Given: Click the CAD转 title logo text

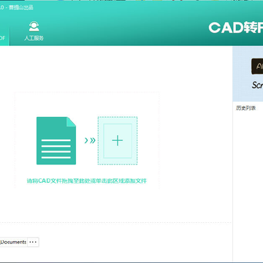Looking at the screenshot, I should tap(236, 28).
